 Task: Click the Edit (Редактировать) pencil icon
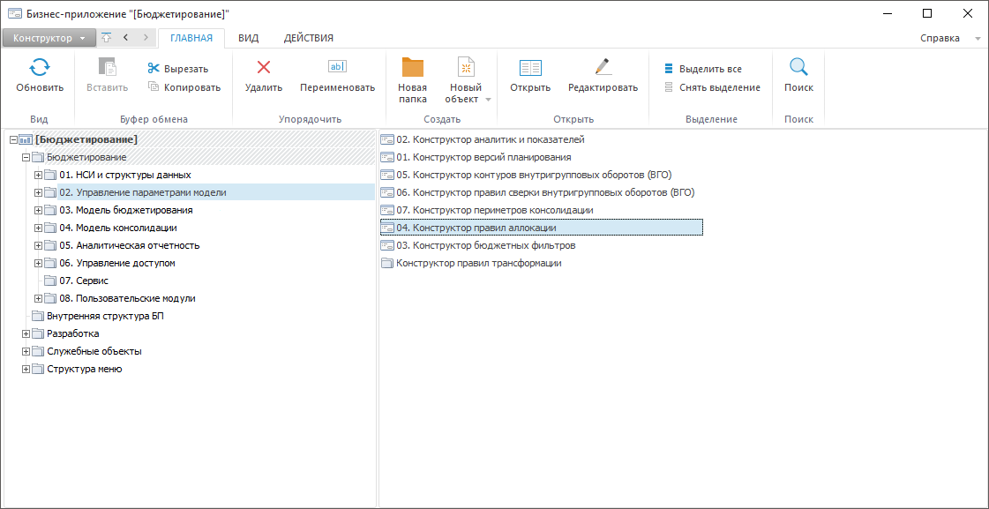coord(603,68)
